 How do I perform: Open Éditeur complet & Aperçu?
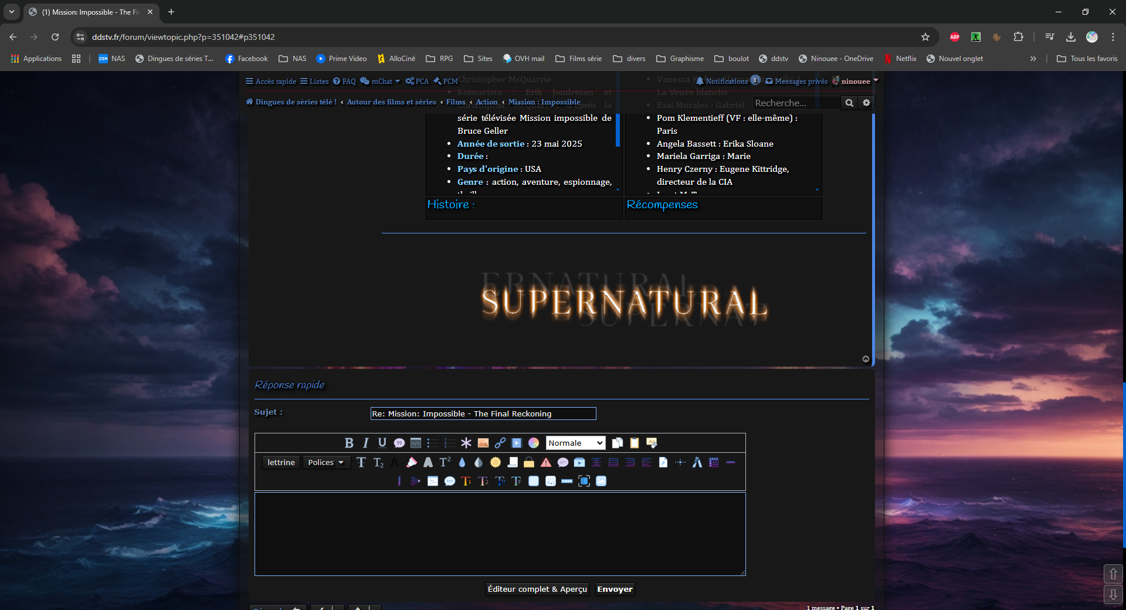pos(537,589)
